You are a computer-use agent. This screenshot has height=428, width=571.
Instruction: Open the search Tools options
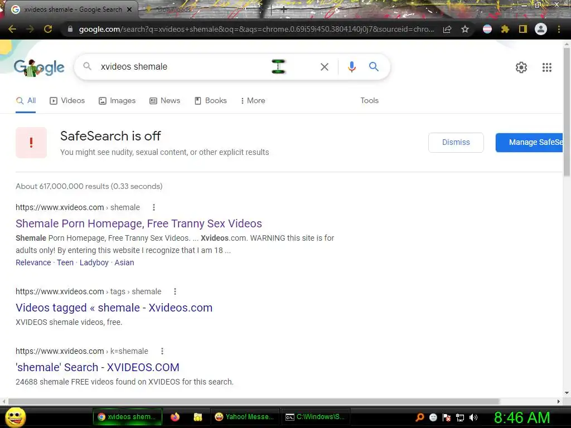coord(369,100)
